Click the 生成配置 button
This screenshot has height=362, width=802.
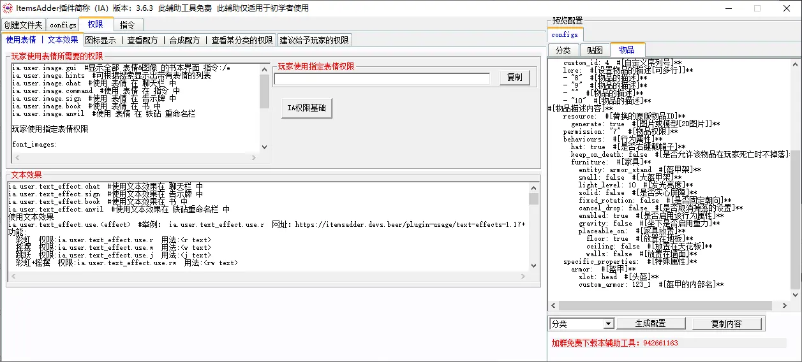(651, 324)
